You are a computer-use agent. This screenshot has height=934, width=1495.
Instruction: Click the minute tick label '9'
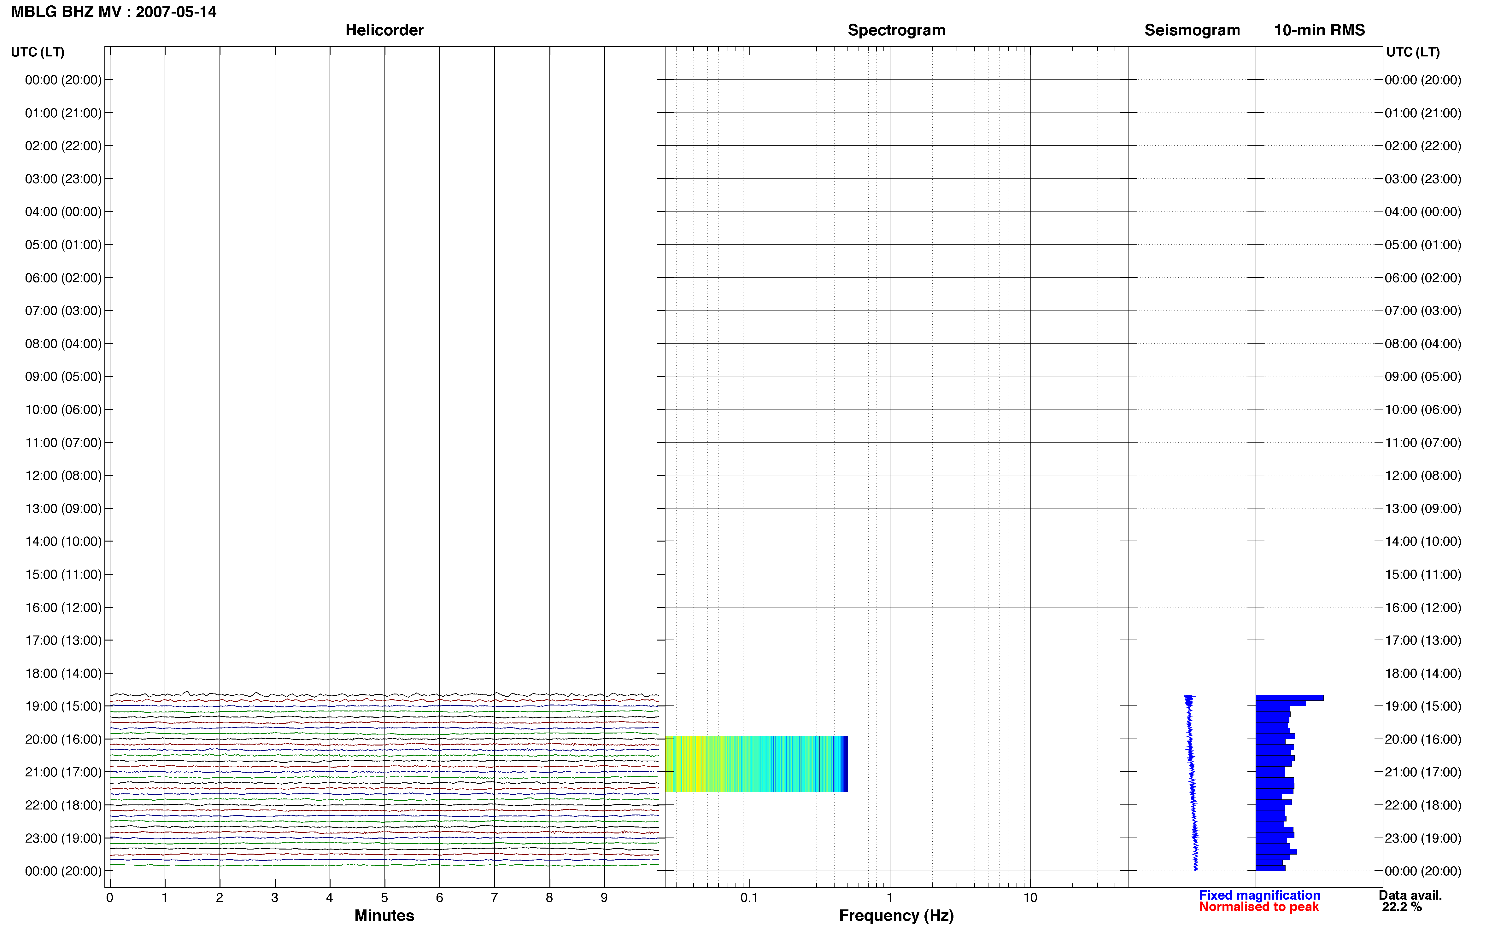604,897
